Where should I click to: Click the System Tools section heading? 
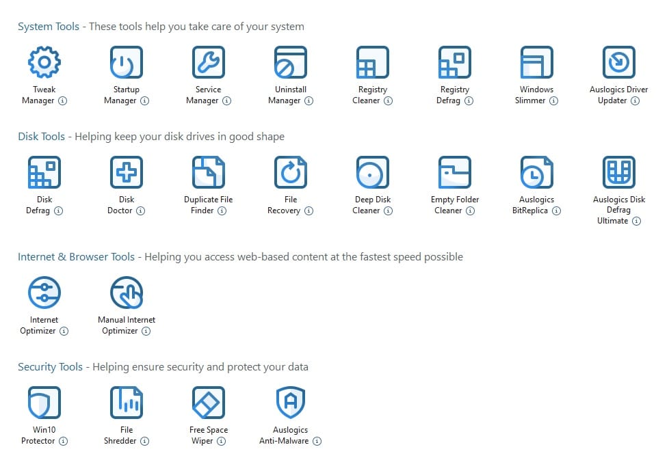49,27
